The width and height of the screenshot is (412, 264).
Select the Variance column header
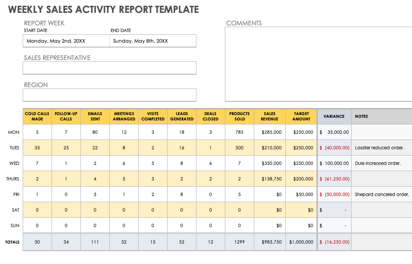pos(334,116)
